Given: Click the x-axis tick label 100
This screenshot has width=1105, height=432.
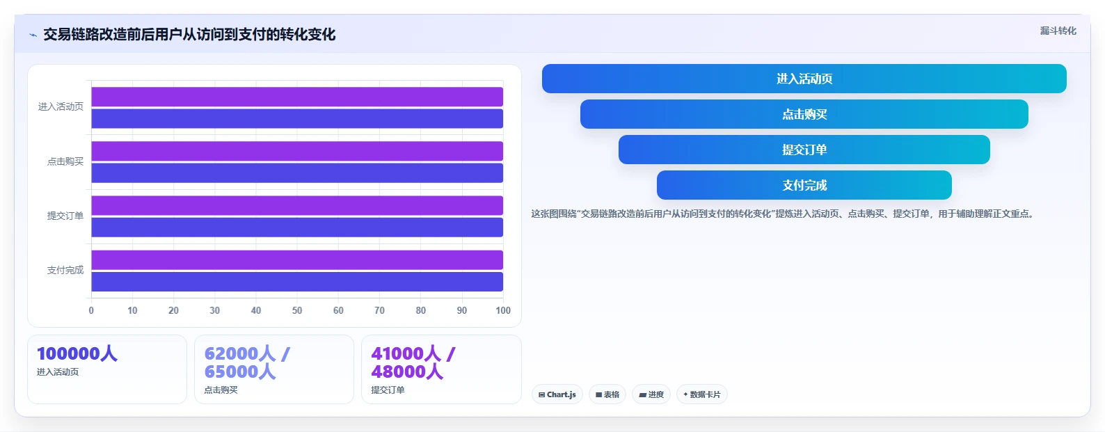Looking at the screenshot, I should point(503,310).
